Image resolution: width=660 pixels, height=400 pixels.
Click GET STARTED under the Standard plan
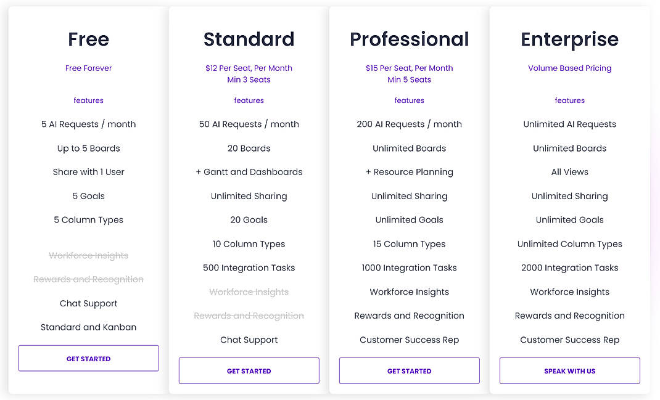point(249,370)
